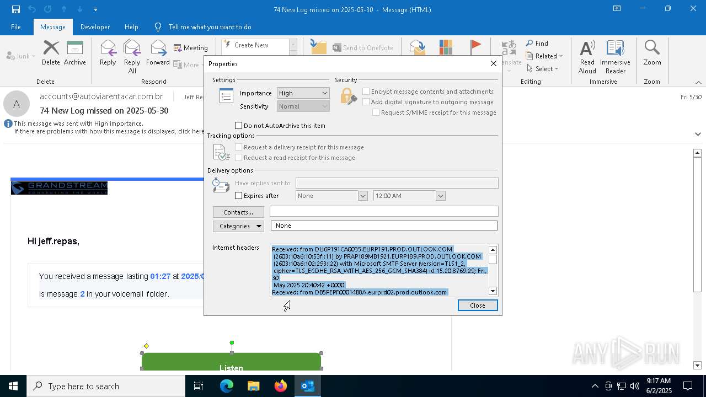Image resolution: width=706 pixels, height=397 pixels.
Task: Open the Help ribbon tab
Action: pyautogui.click(x=131, y=27)
